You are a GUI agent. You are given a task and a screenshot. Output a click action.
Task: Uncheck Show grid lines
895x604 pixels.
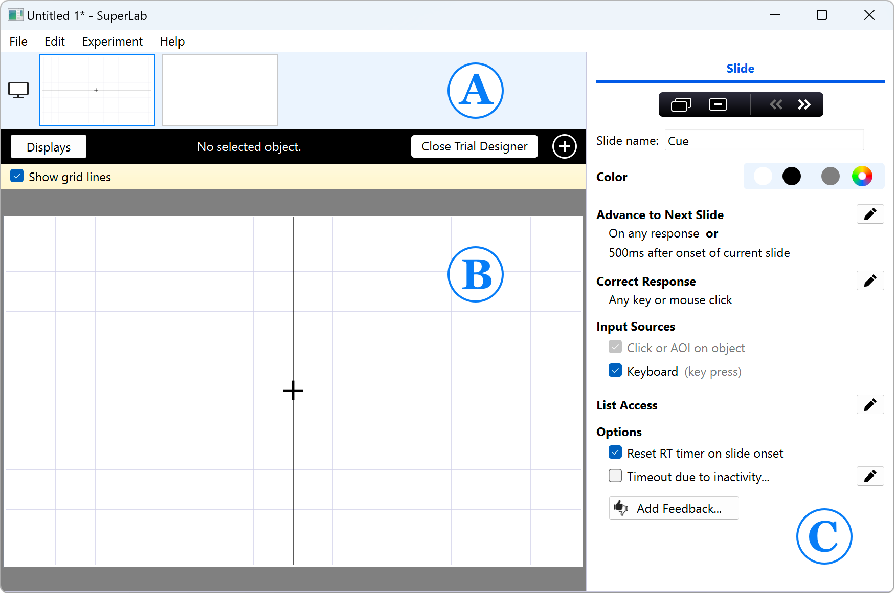tap(17, 177)
